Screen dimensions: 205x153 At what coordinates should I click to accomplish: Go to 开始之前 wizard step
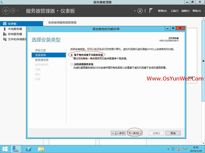point(41,50)
